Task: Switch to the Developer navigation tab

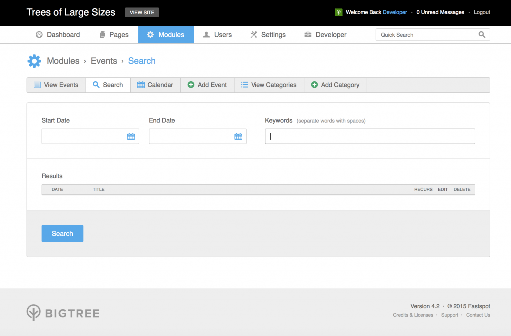Action: pyautogui.click(x=325, y=35)
